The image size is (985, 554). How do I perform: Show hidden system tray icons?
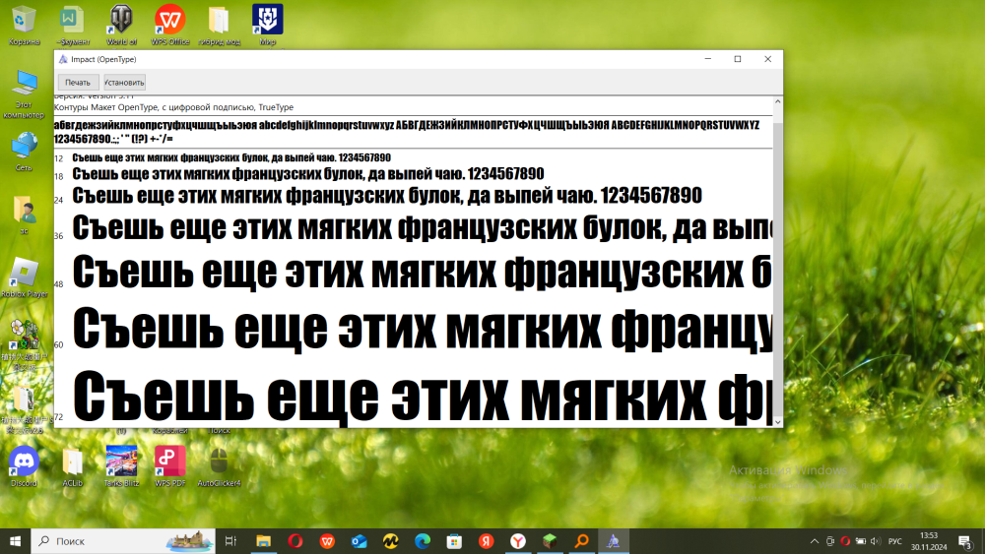click(x=815, y=541)
